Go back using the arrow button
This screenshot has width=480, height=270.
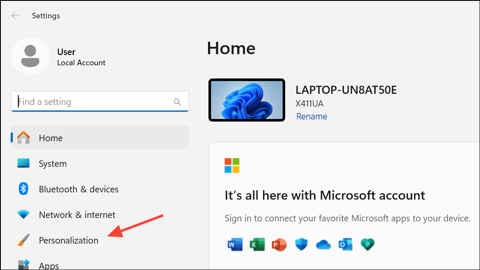tap(15, 15)
